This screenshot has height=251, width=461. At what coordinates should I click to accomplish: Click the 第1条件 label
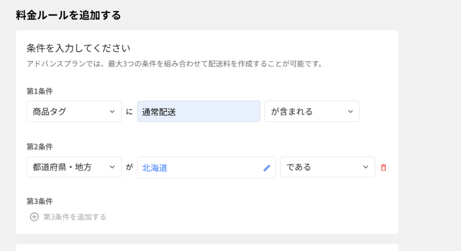(40, 91)
